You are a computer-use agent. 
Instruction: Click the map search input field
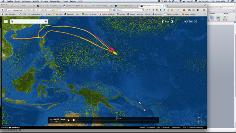tap(28, 21)
